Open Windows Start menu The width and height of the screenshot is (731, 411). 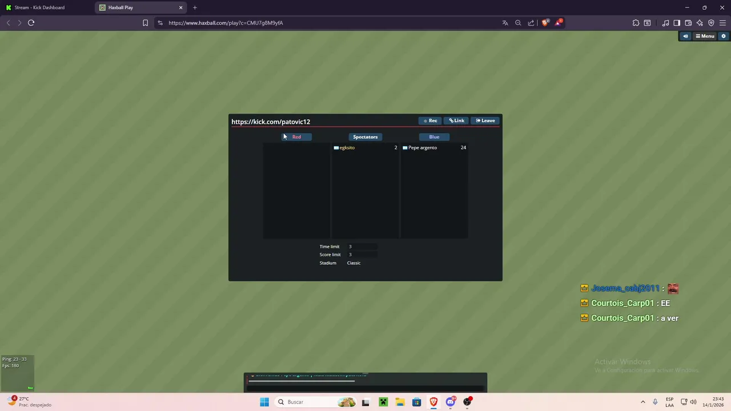coord(264,402)
